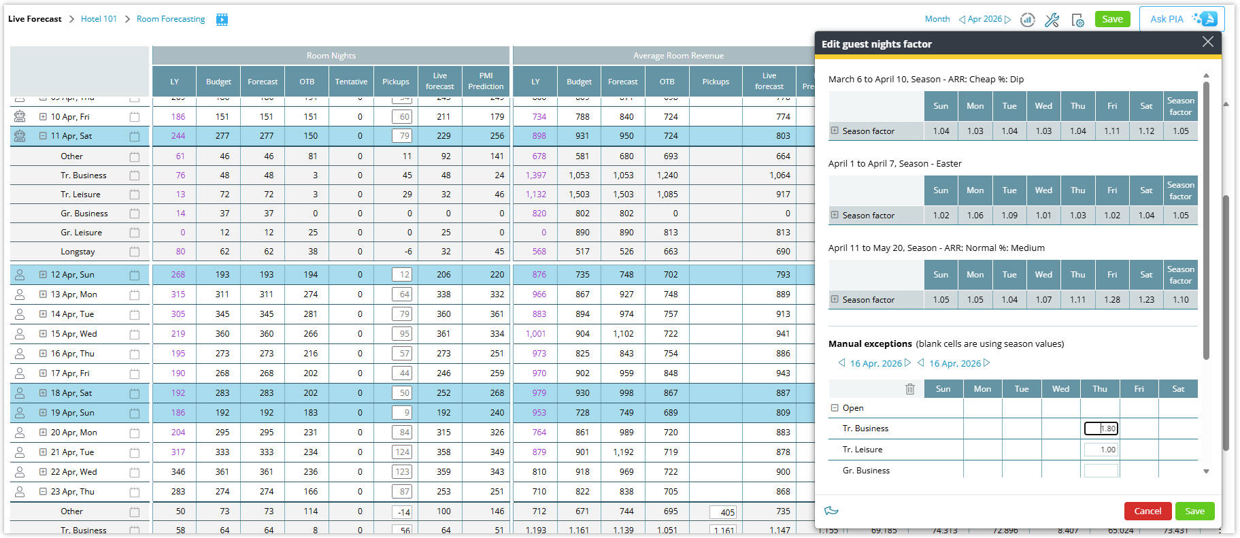The height and width of the screenshot is (538, 1240).
Task: Open the Month view selector
Action: pyautogui.click(x=937, y=19)
